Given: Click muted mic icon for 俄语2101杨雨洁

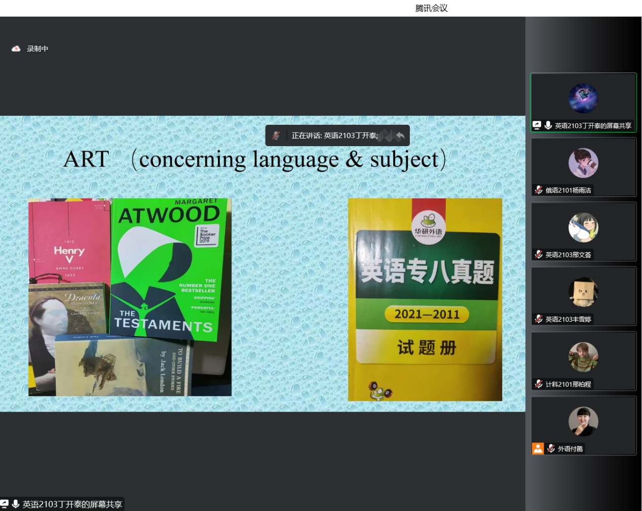Looking at the screenshot, I should tap(539, 190).
